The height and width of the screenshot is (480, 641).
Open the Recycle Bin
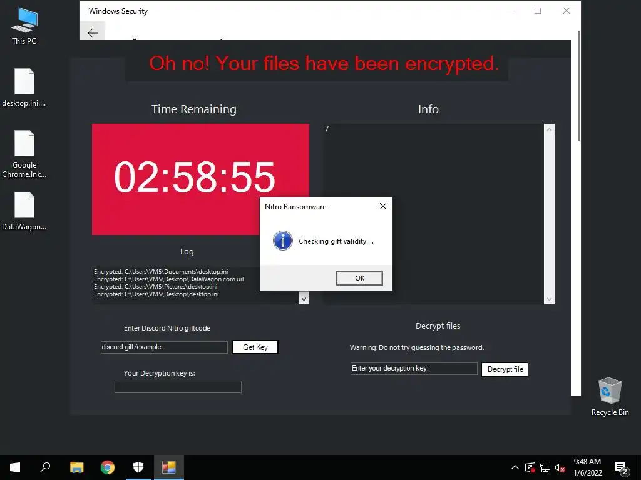(610, 397)
